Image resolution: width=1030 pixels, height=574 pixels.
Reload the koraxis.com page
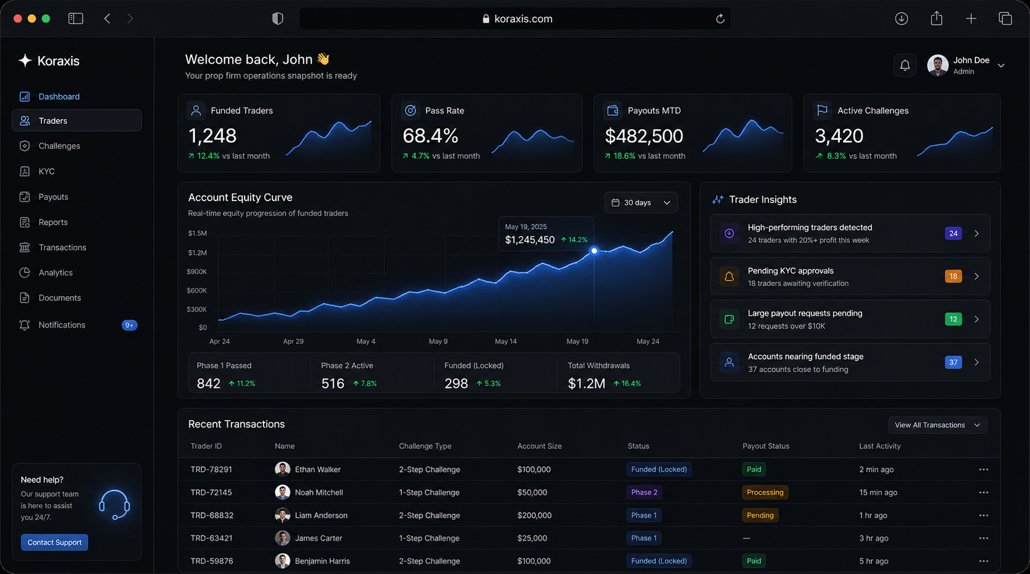[x=720, y=19]
